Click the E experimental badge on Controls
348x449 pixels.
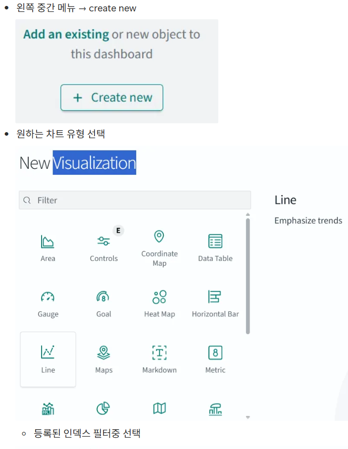pos(118,231)
